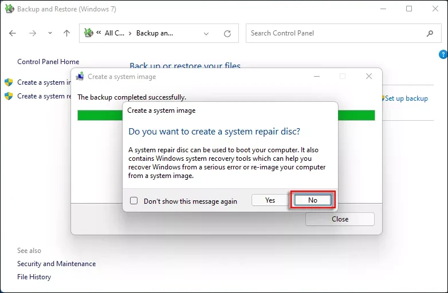The image size is (448, 293).
Task: Click All Control Panel Items breadcrumb
Action: pyautogui.click(x=114, y=33)
